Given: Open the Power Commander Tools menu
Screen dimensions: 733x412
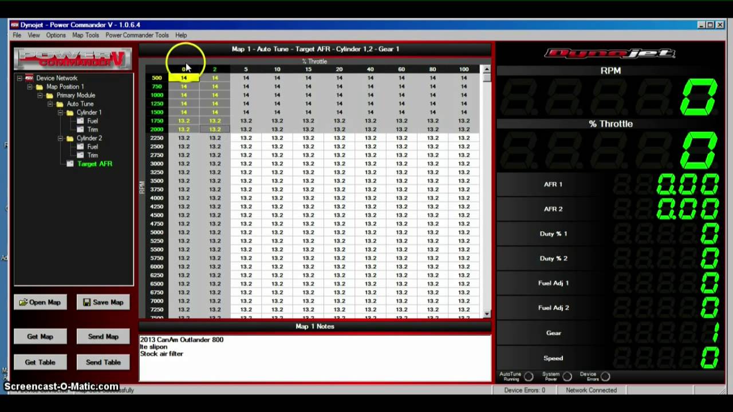Looking at the screenshot, I should pyautogui.click(x=137, y=35).
